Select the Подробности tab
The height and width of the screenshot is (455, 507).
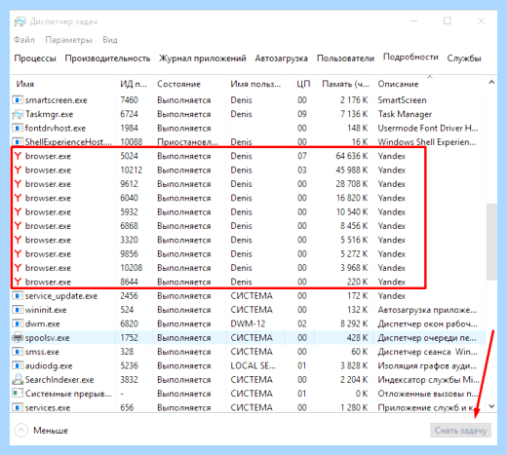tap(410, 57)
